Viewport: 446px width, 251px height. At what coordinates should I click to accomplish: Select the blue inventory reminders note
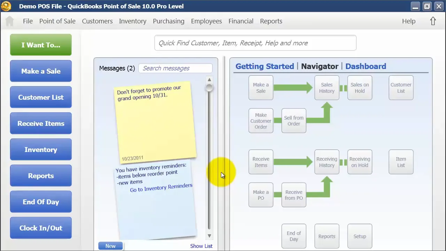(x=156, y=200)
